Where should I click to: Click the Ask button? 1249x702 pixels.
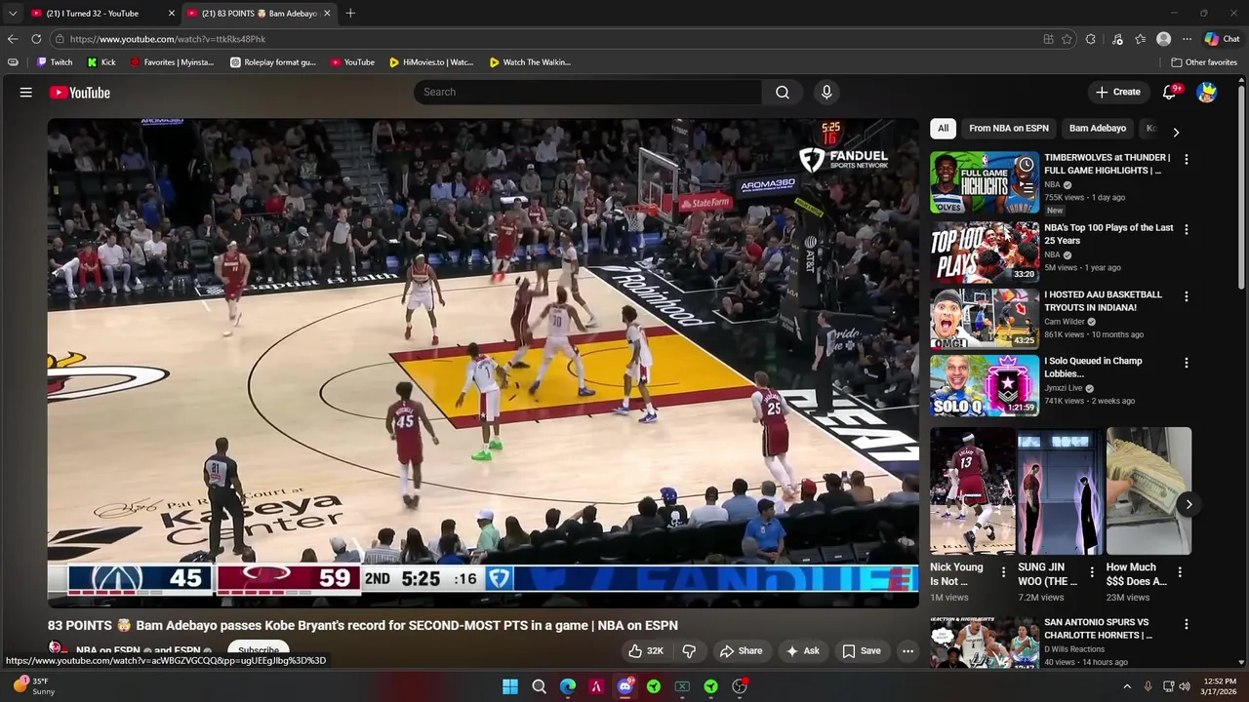click(803, 650)
